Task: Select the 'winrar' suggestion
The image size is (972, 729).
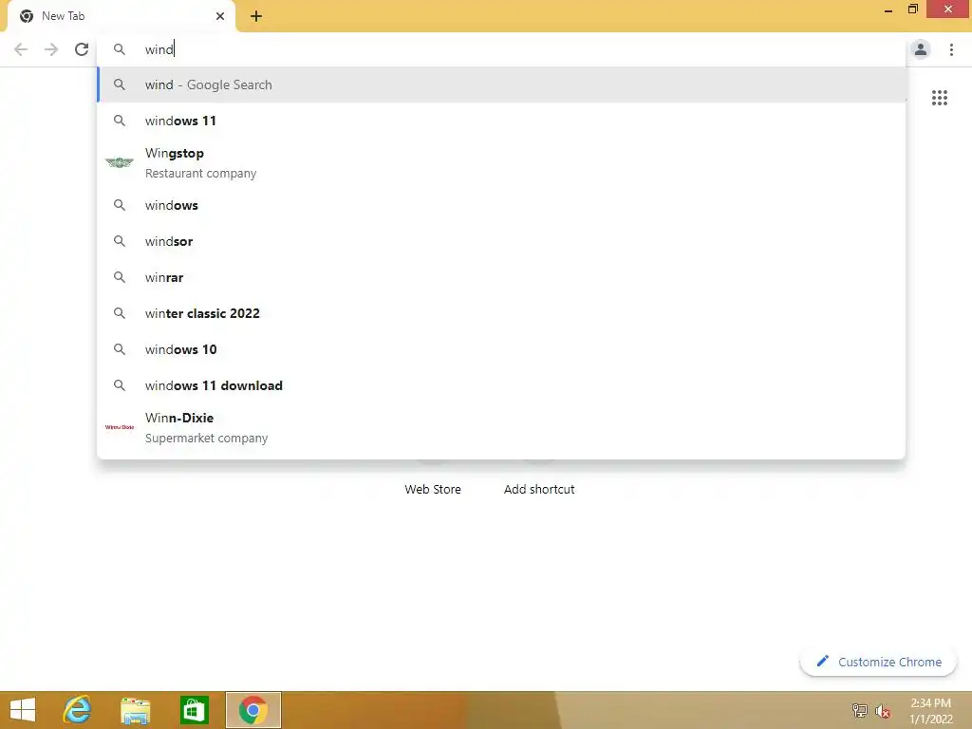Action: pos(501,277)
